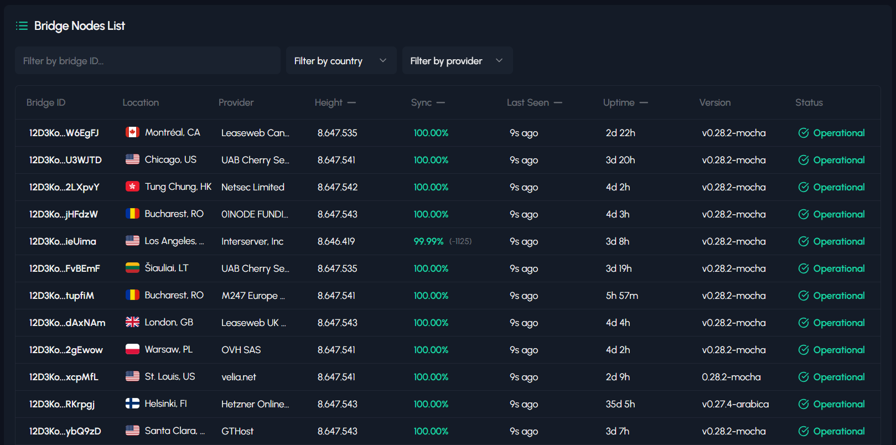Click the Bridge ID column header

tap(46, 102)
